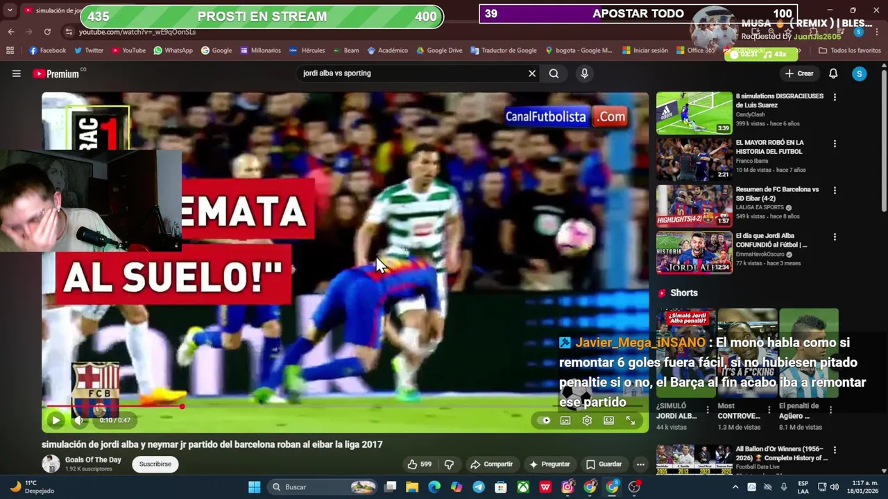Open the Google Drive bookmark
This screenshot has width=888, height=499.
click(x=439, y=51)
